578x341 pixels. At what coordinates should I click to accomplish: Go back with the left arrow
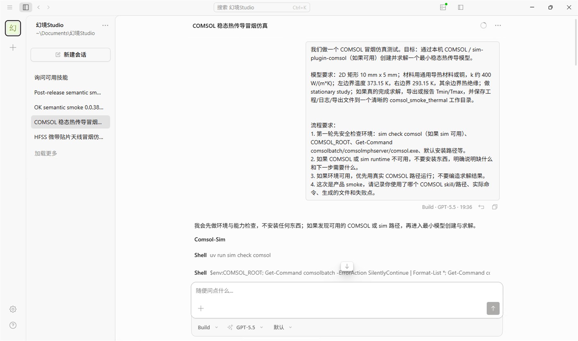pyautogui.click(x=39, y=7)
